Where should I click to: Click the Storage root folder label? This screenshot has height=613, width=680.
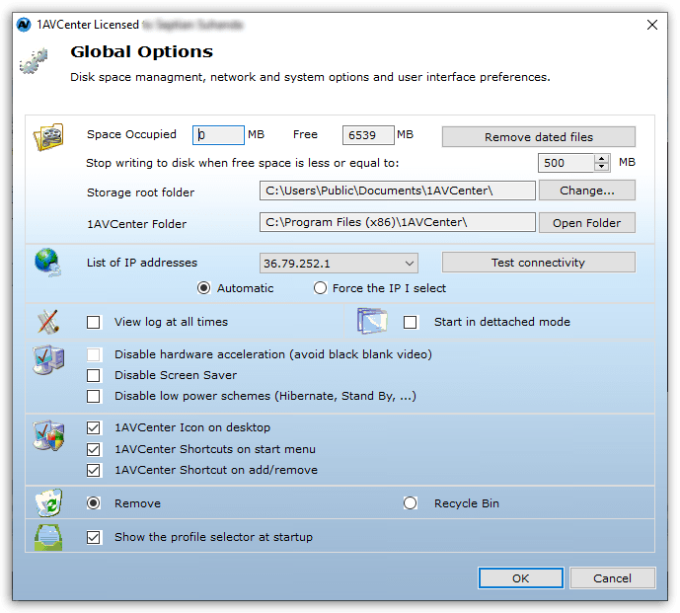click(x=140, y=192)
